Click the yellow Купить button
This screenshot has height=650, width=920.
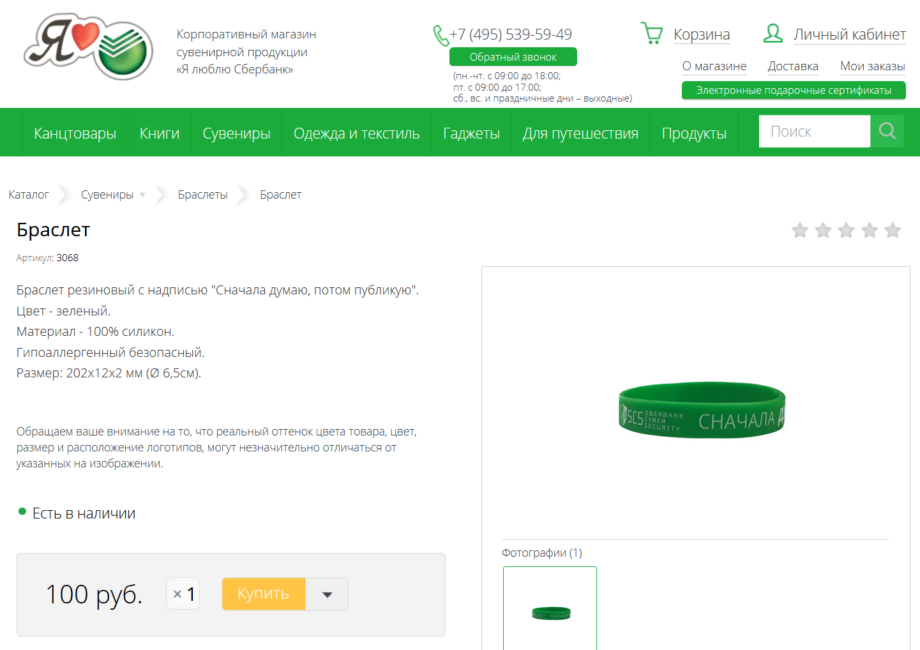coord(264,594)
